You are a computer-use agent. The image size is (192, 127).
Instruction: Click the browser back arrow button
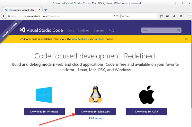pyautogui.click(x=4, y=16)
